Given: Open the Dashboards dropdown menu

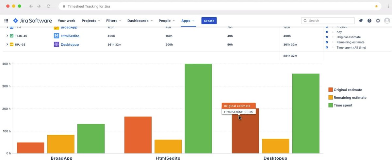Looking at the screenshot, I should point(140,21).
